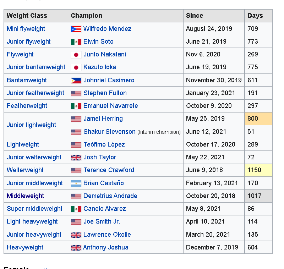This screenshot has width=284, height=269.
Task: Click the Days column header
Action: tap(255, 16)
